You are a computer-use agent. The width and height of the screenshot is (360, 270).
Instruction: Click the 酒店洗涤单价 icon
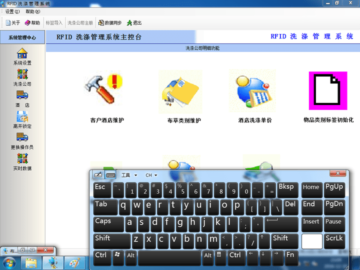(x=252, y=91)
